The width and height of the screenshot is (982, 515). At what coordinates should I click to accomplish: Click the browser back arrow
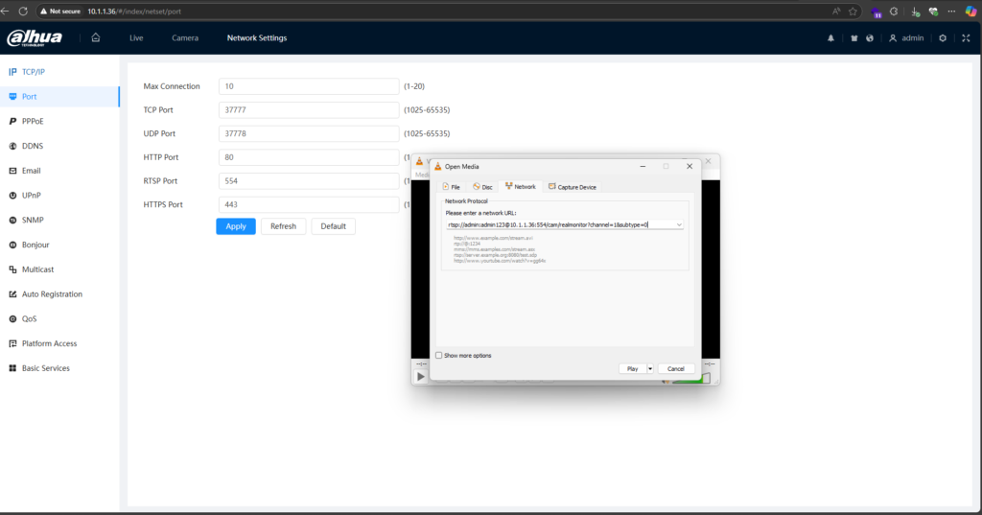5,12
